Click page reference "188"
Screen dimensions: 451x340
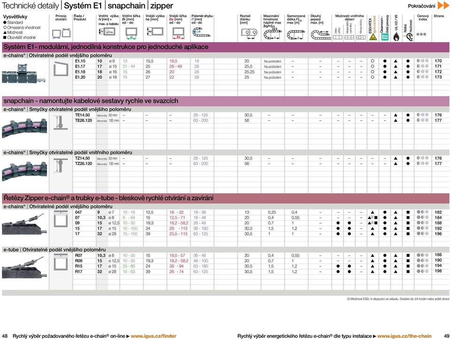pyautogui.click(x=438, y=223)
